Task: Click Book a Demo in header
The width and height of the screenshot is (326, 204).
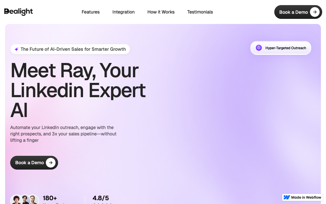Action: pyautogui.click(x=298, y=12)
